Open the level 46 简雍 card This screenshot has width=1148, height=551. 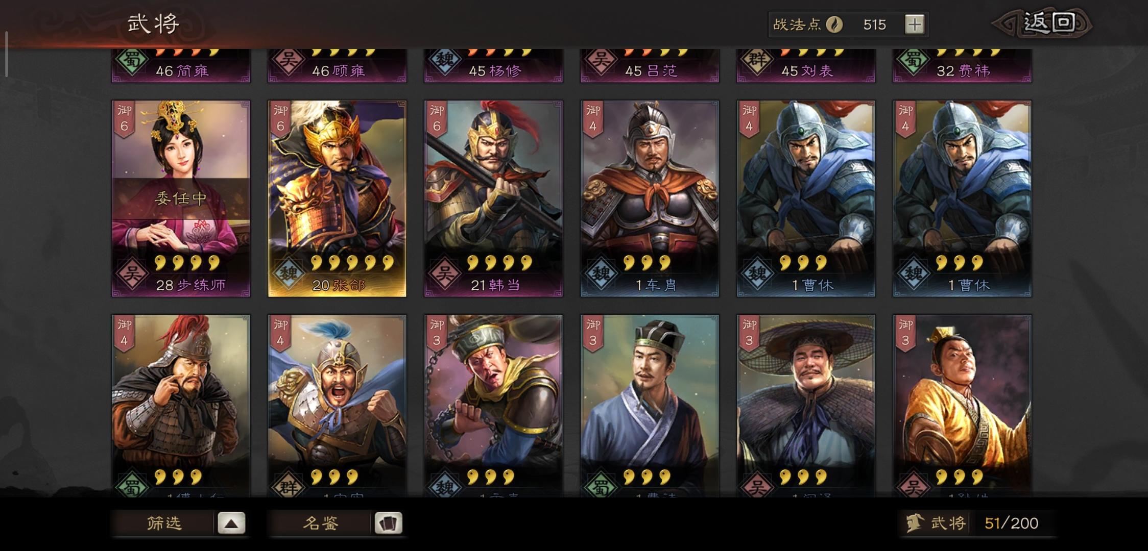click(x=181, y=65)
